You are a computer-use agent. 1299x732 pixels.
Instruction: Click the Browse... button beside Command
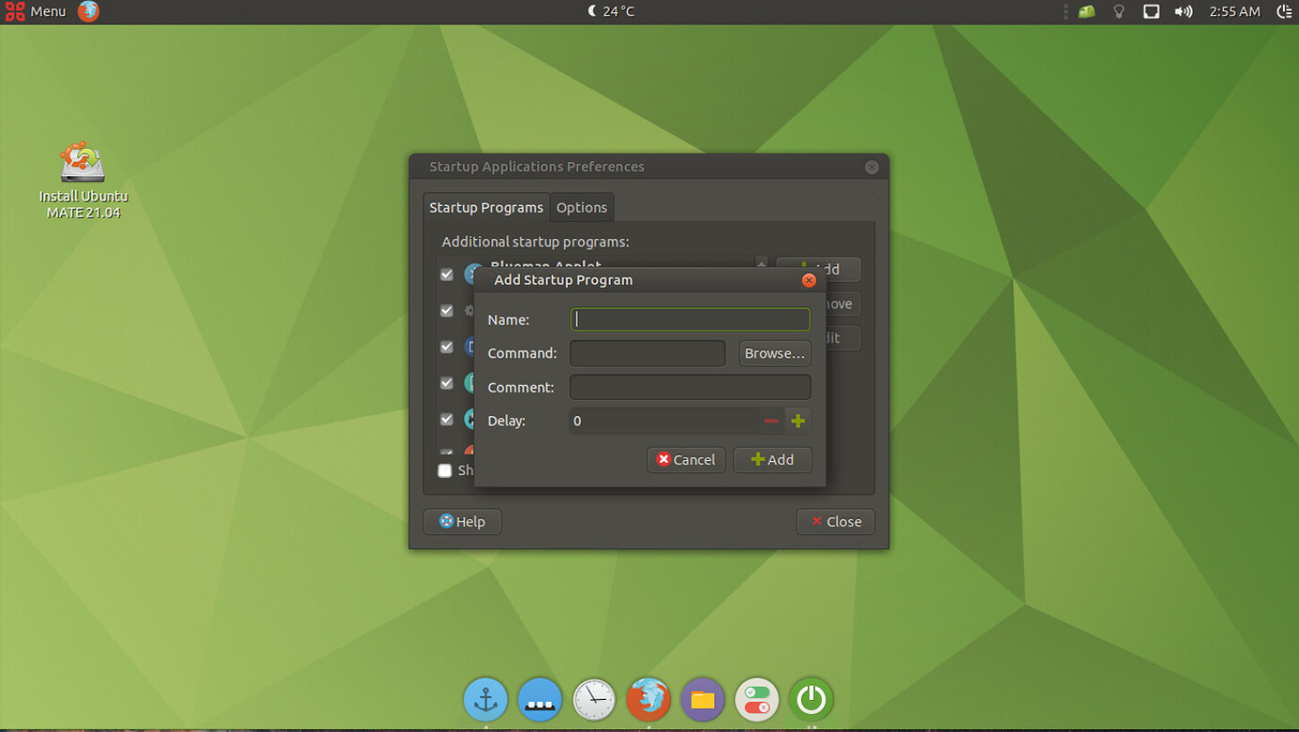(x=775, y=354)
